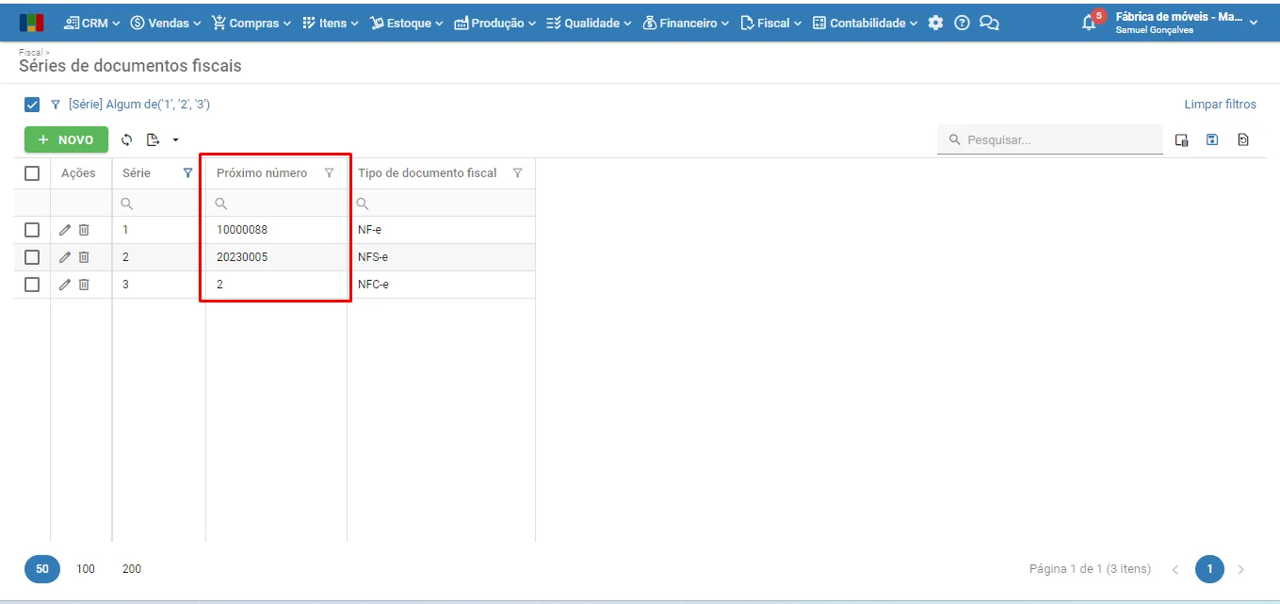Click the Limpar filtros link
1280x604 pixels.
1220,105
